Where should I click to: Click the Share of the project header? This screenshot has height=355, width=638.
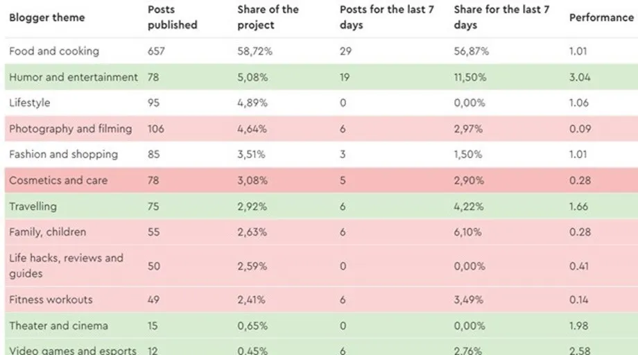pos(268,17)
